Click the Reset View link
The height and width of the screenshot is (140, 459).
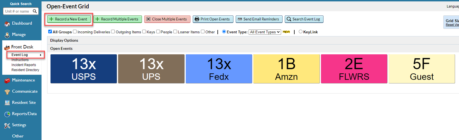(x=452, y=25)
